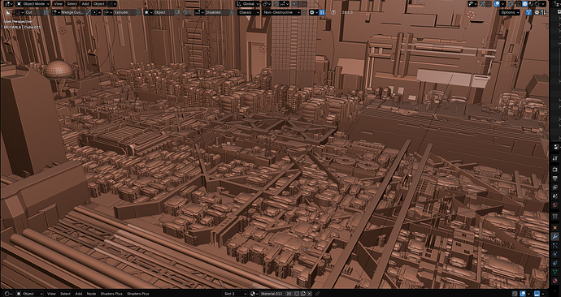The image size is (561, 297).
Task: Open the pivot point dropdown next to Global
Action: 267,4
